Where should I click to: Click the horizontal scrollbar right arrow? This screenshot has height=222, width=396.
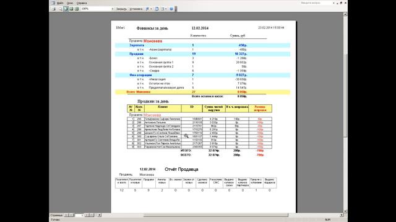(x=342, y=215)
